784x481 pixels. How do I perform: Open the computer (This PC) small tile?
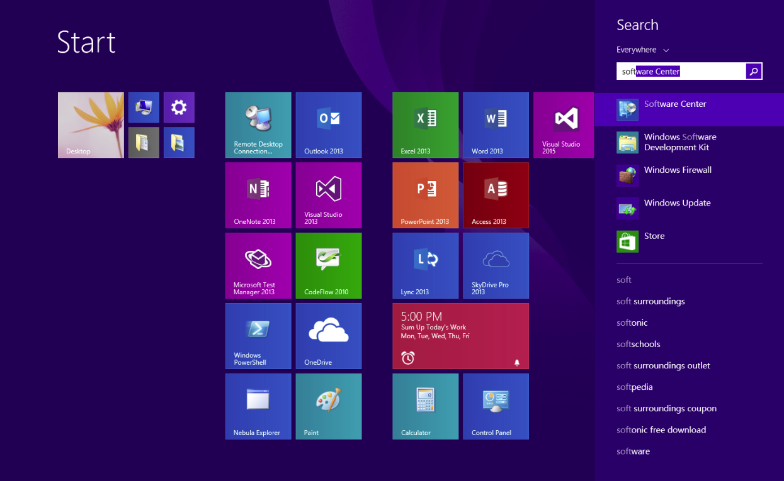point(144,108)
